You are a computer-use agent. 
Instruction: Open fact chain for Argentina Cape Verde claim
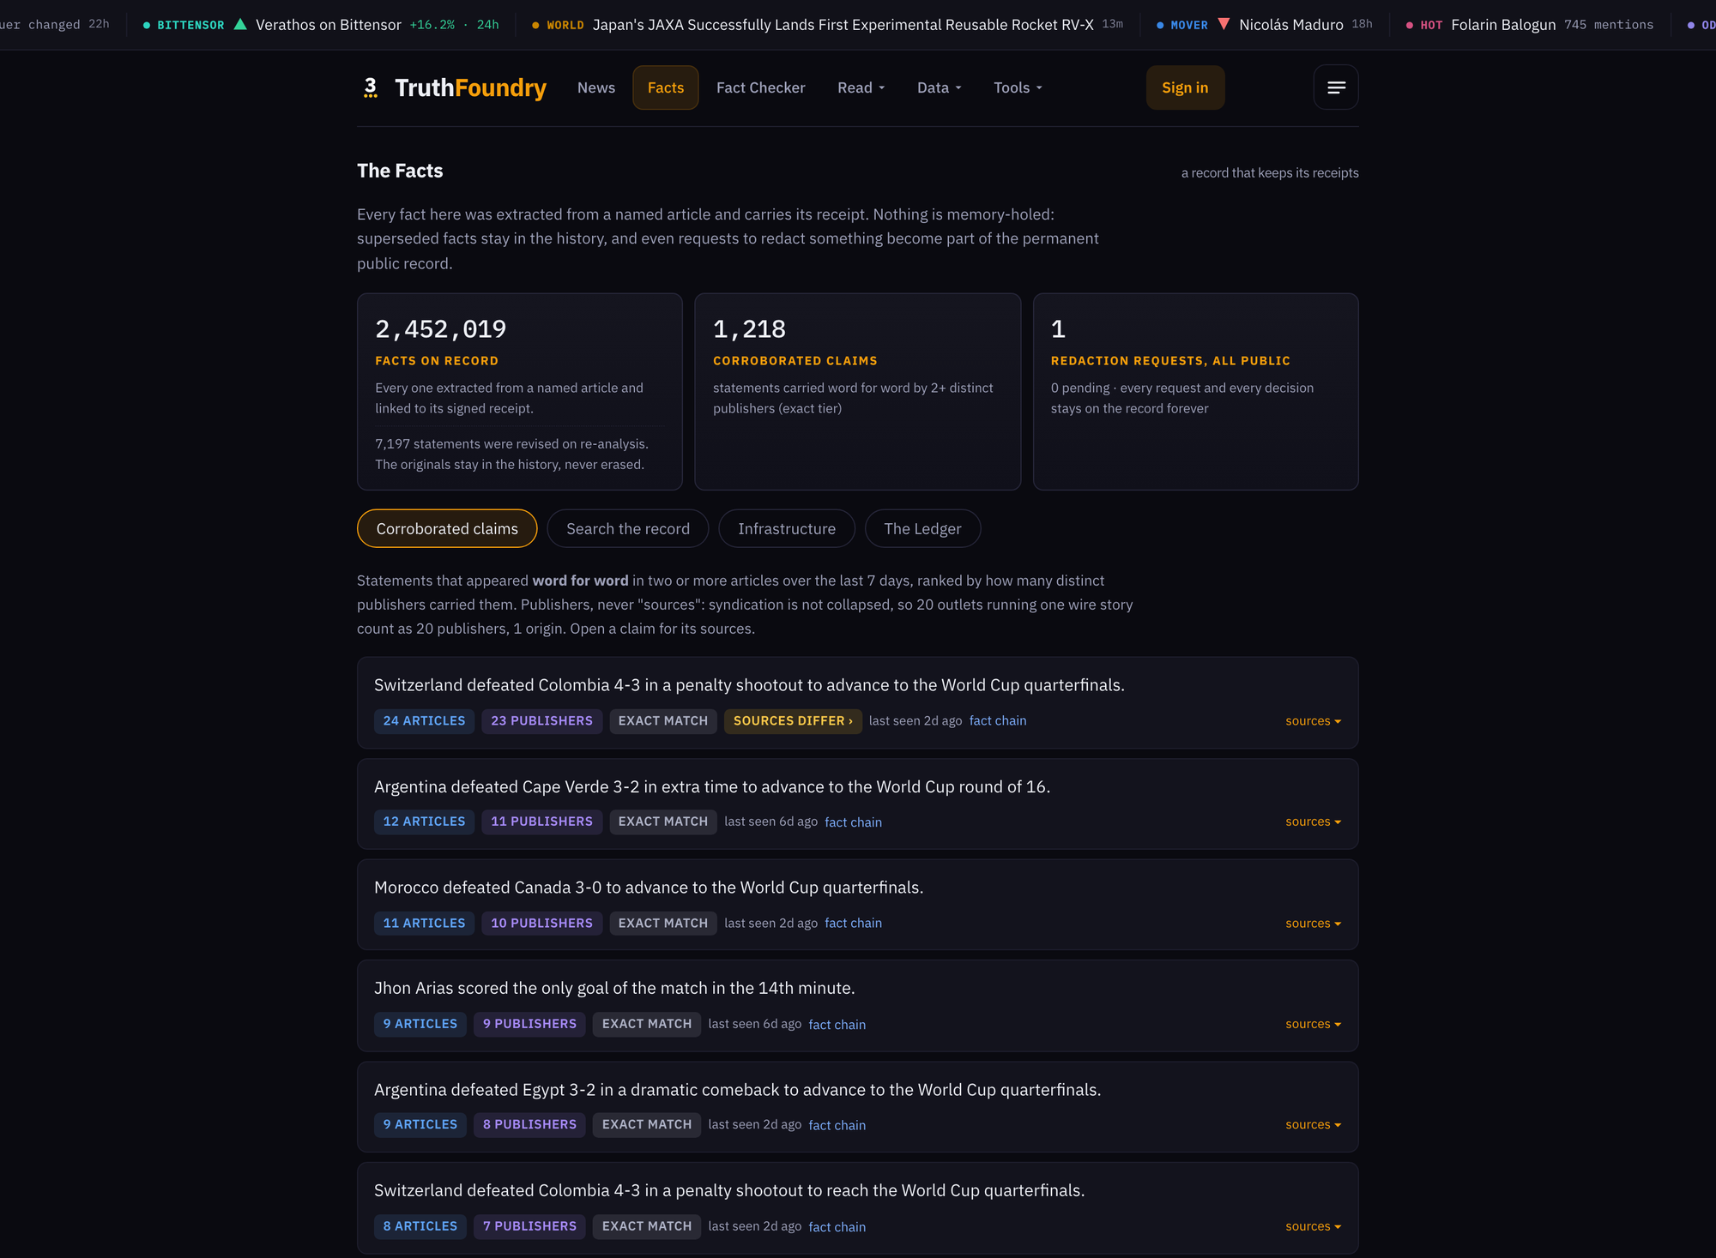pyautogui.click(x=853, y=822)
